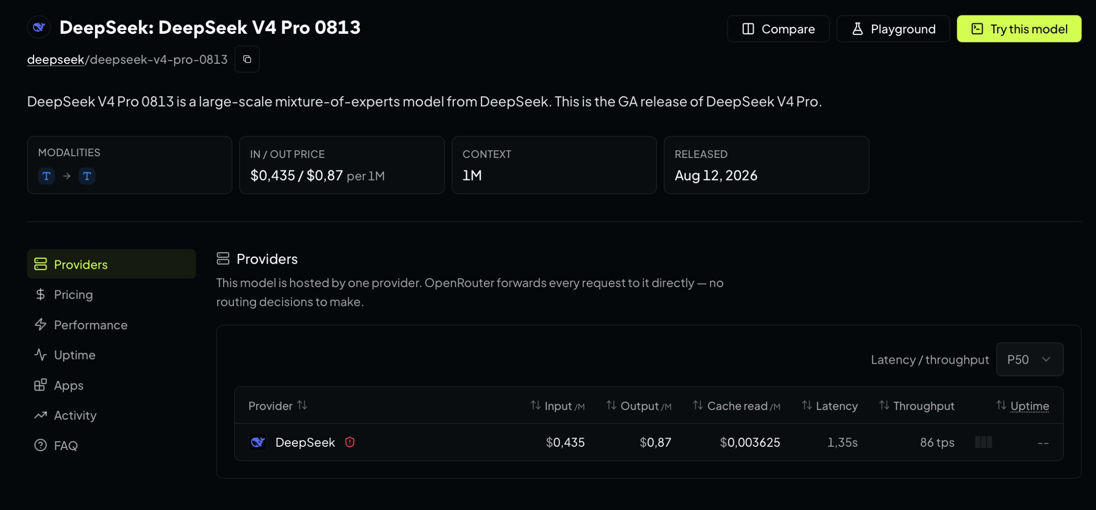Open the P50 latency percentile dropdown
Screen dimensions: 1096x510
[x=1030, y=359]
